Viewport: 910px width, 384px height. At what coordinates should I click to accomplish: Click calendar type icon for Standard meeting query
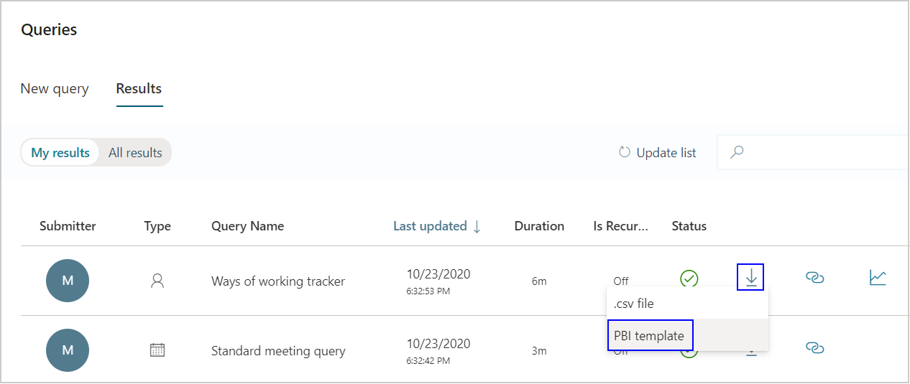click(157, 350)
